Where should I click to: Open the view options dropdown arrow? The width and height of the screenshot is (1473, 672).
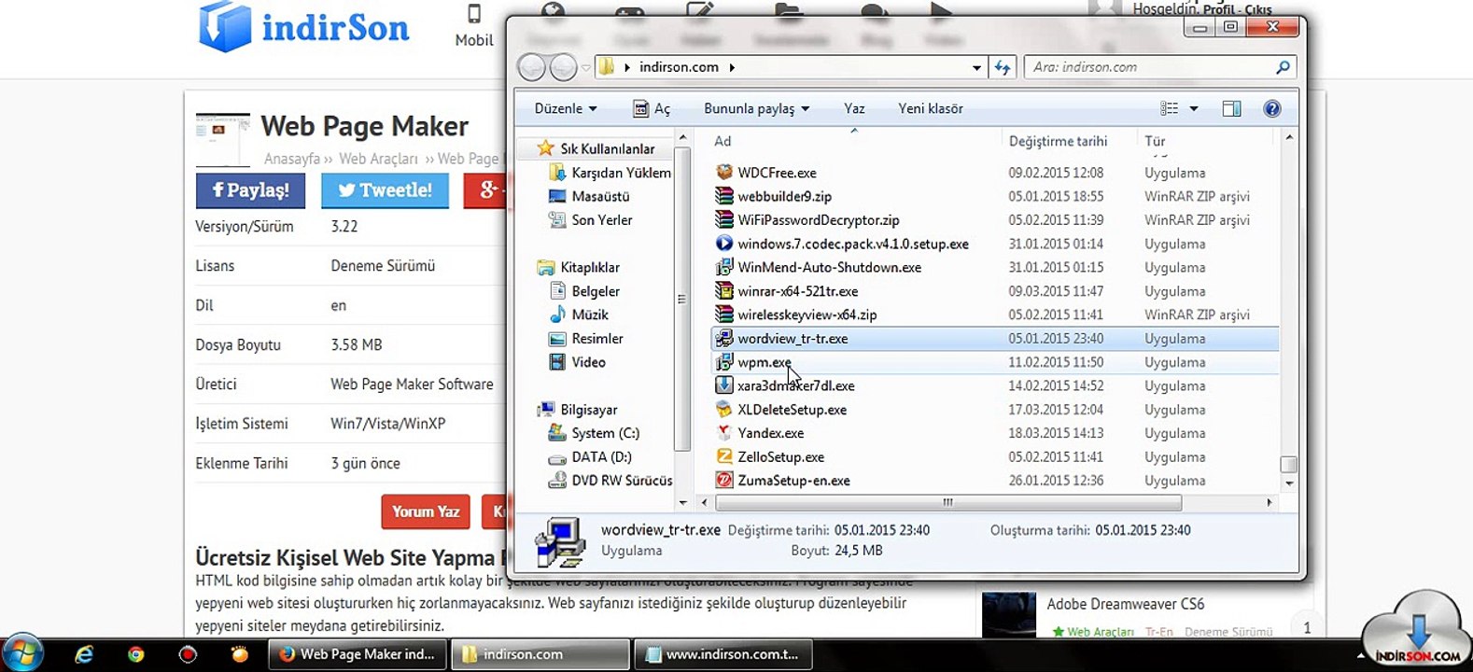[1194, 109]
